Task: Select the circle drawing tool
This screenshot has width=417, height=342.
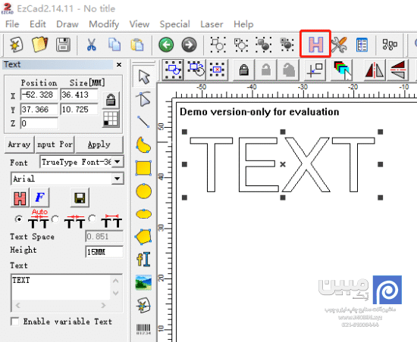Action: [143, 191]
